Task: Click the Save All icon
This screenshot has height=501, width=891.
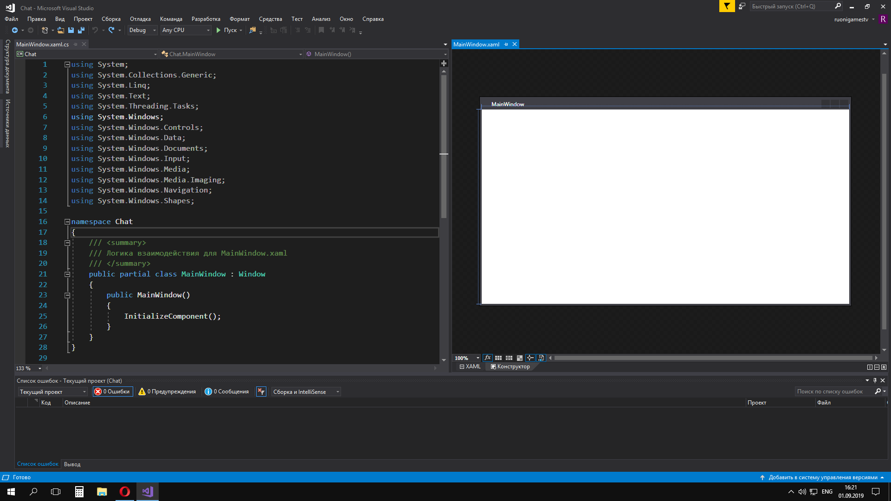Action: click(81, 30)
